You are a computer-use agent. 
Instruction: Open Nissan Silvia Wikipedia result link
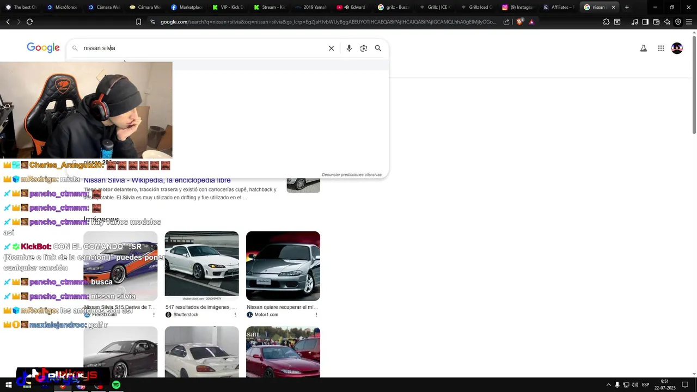pyautogui.click(x=157, y=180)
